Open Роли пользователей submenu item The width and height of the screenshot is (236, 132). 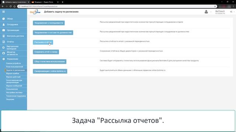(x=14, y=67)
